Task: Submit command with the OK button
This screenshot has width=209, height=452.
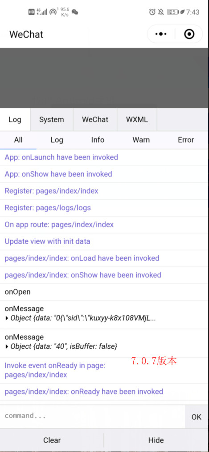Action: tap(197, 417)
